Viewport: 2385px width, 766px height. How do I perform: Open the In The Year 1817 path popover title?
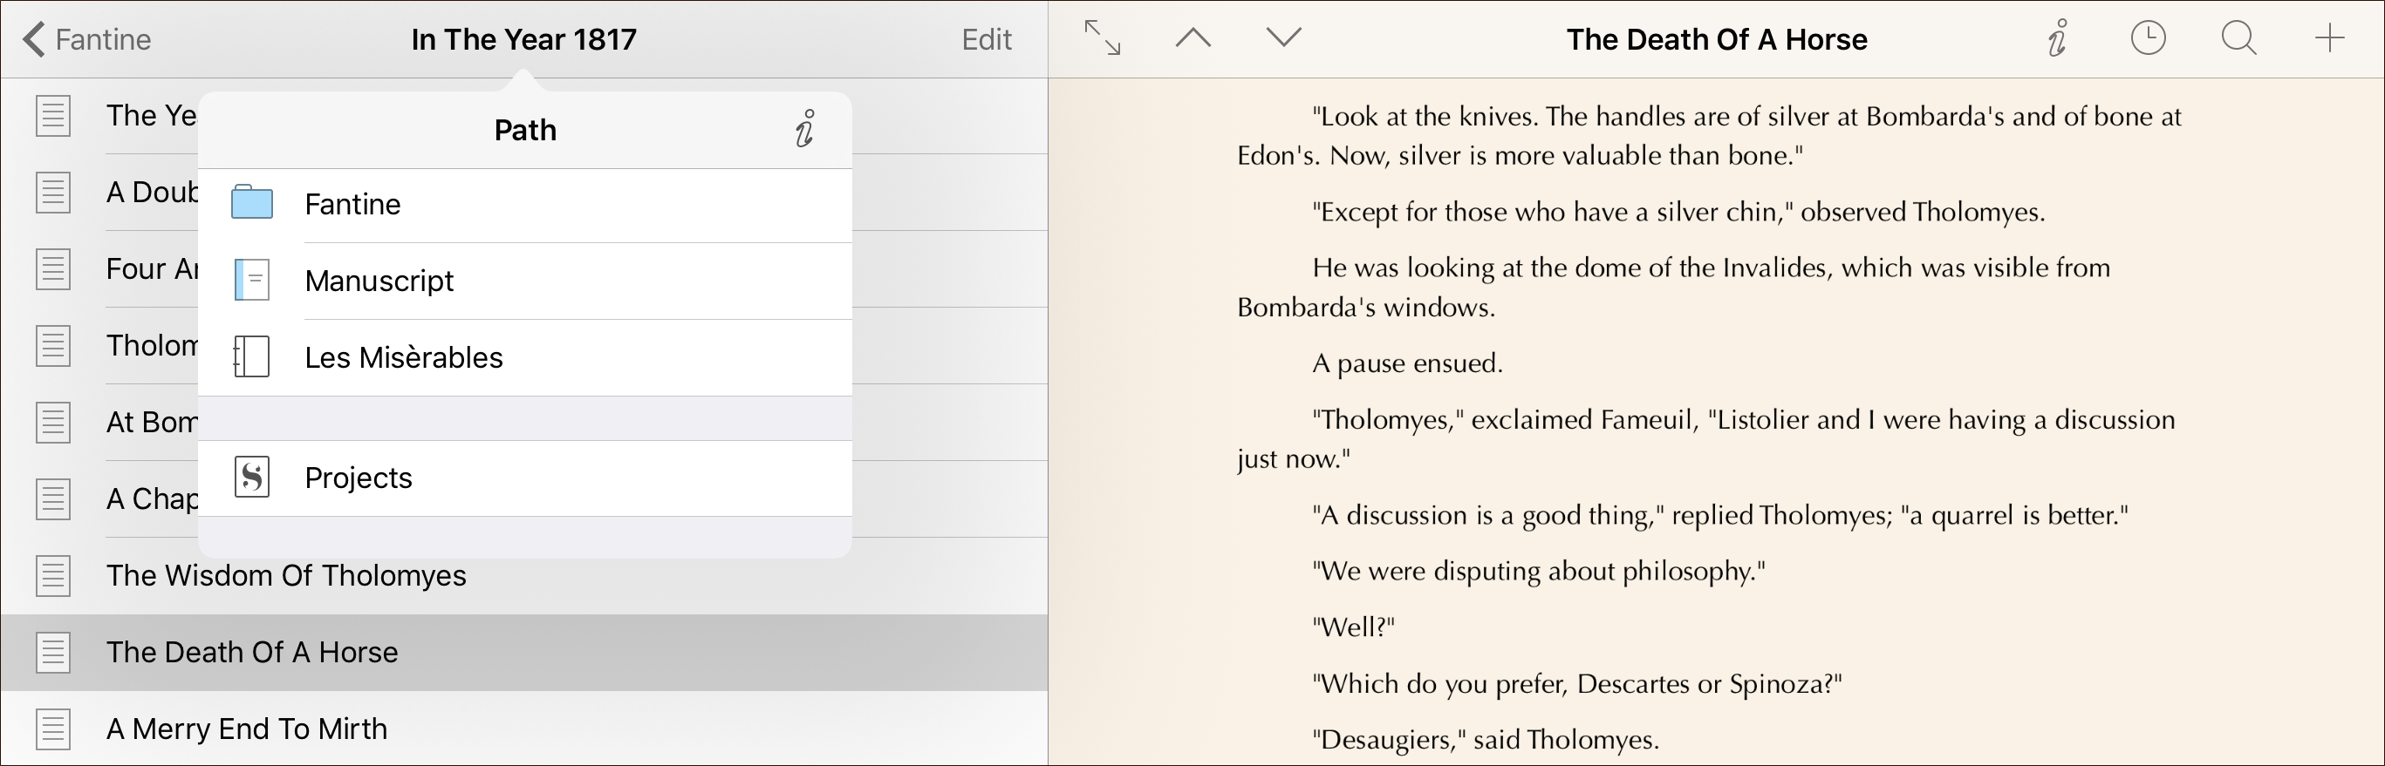[524, 40]
